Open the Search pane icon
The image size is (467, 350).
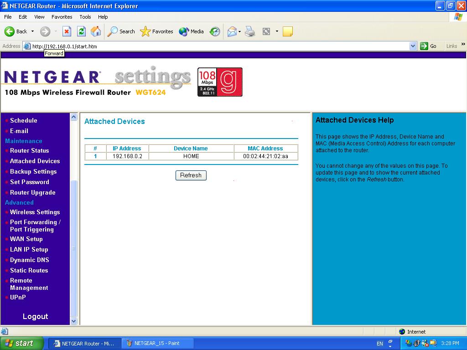coord(112,31)
